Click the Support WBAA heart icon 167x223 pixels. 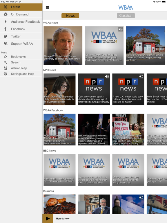pos(6,44)
